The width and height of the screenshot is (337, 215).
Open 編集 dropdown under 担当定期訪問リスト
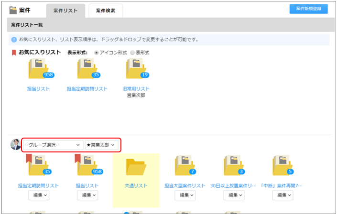pos(39,195)
